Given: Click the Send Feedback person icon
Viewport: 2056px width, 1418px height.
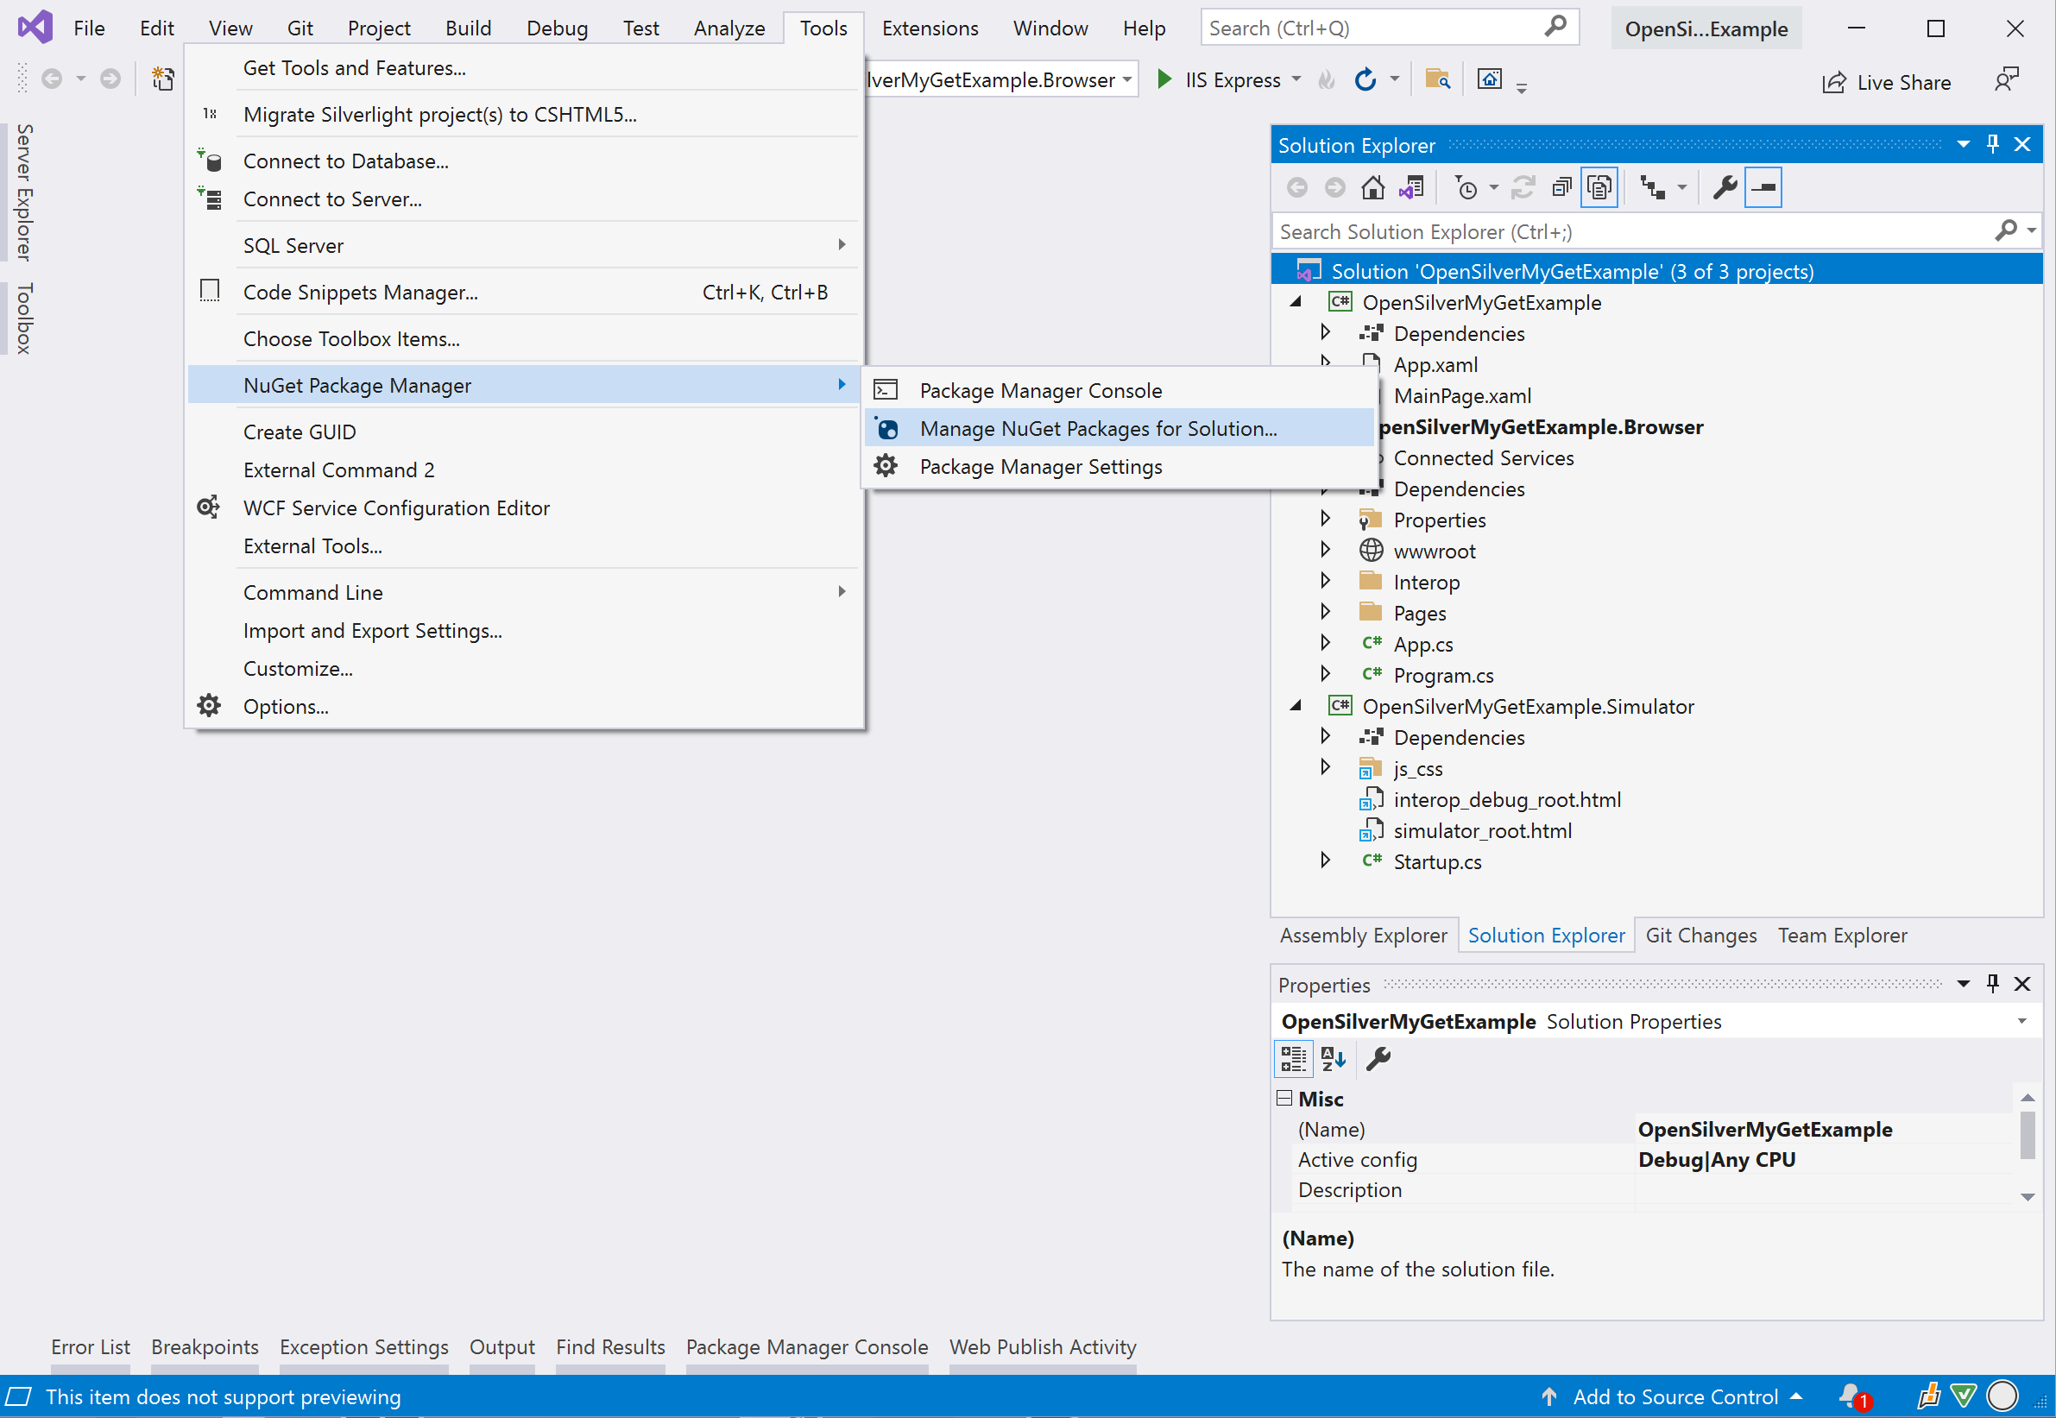Looking at the screenshot, I should (x=2007, y=80).
